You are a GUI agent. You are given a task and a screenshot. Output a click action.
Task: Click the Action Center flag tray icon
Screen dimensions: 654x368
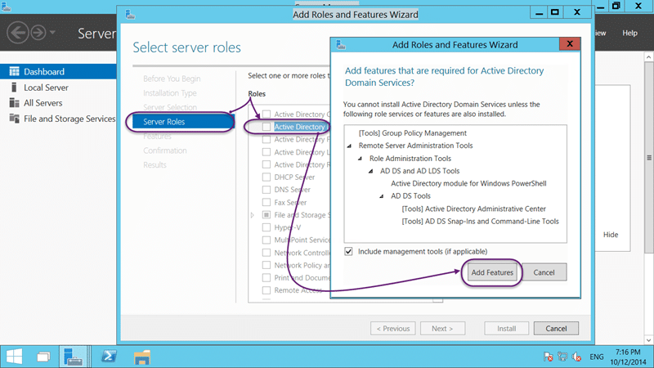click(548, 357)
